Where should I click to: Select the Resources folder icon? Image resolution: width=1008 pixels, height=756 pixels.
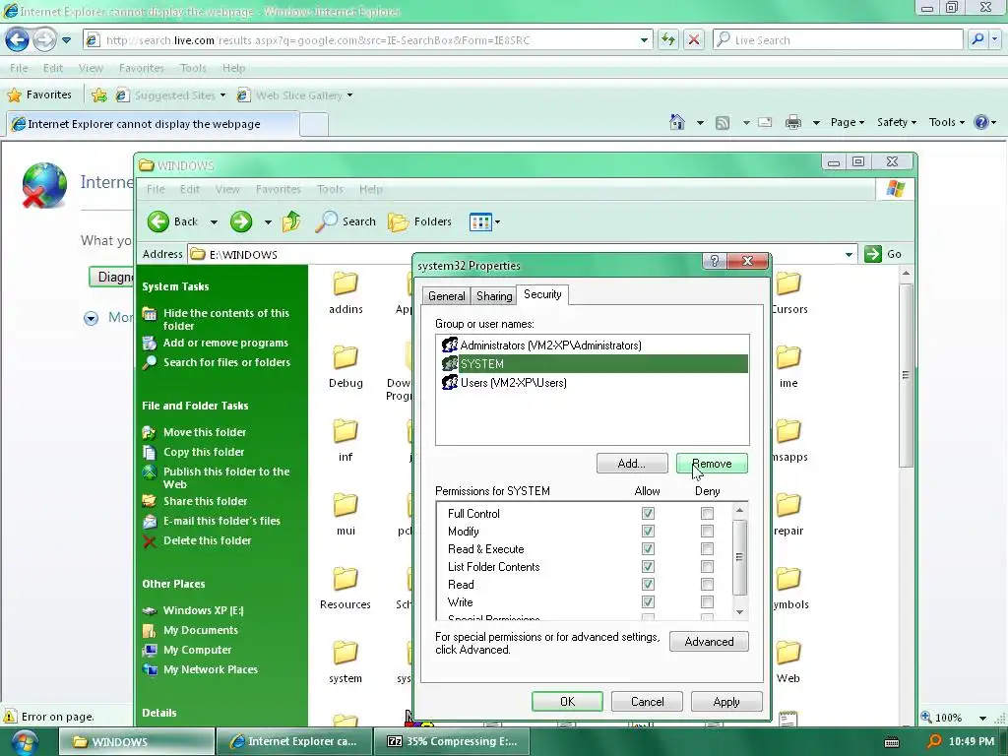(346, 579)
